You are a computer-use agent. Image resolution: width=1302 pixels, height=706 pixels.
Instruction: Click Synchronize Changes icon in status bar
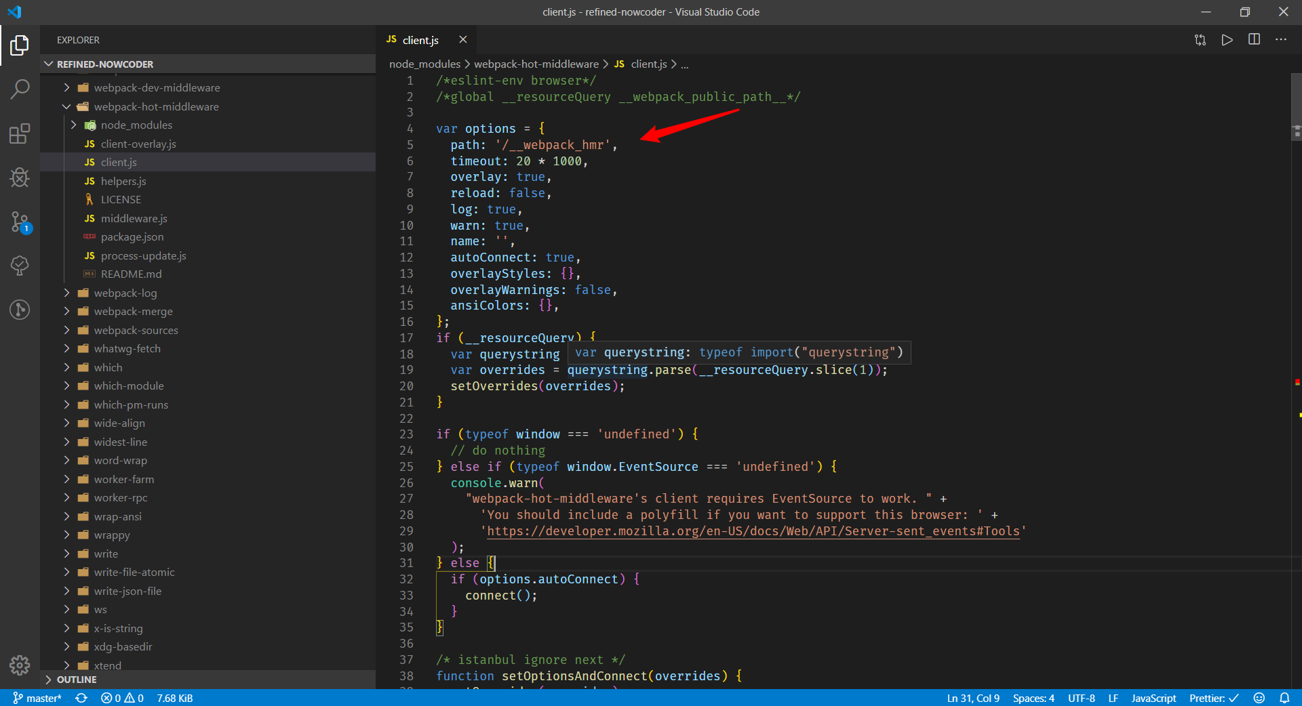coord(81,698)
